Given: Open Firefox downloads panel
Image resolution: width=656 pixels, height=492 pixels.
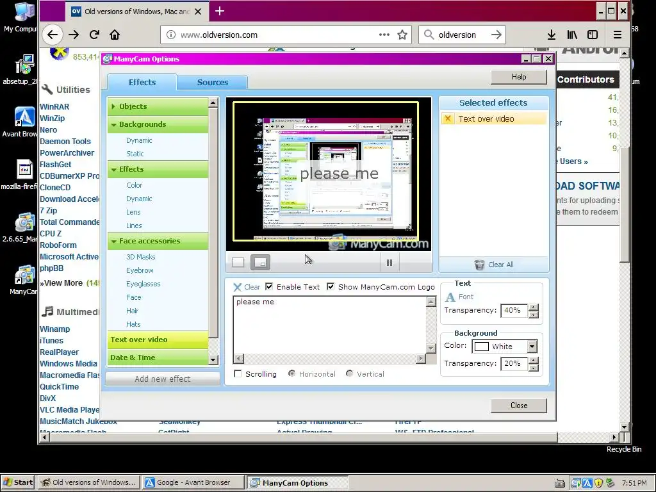Looking at the screenshot, I should (x=552, y=35).
